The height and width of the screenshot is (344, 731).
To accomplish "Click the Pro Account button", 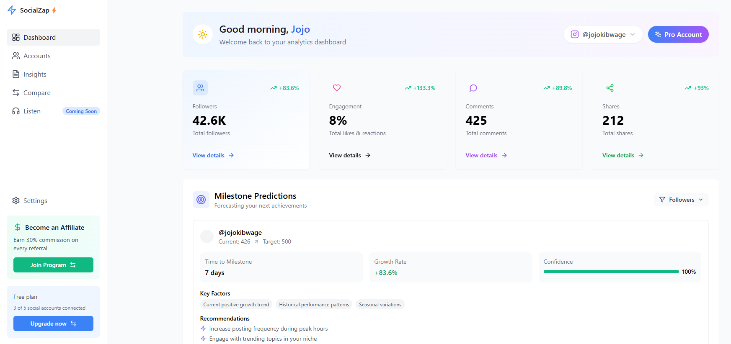I will click(x=678, y=34).
